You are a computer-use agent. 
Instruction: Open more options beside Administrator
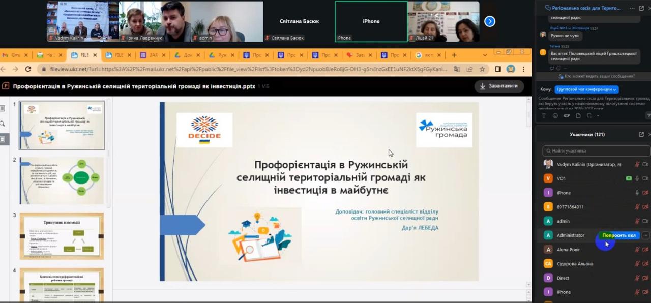[645, 235]
